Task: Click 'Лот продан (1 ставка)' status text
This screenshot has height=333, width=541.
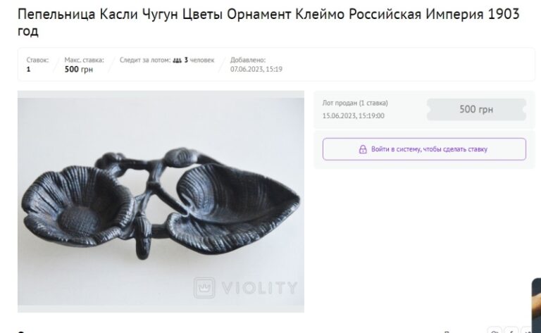Action: (x=355, y=103)
